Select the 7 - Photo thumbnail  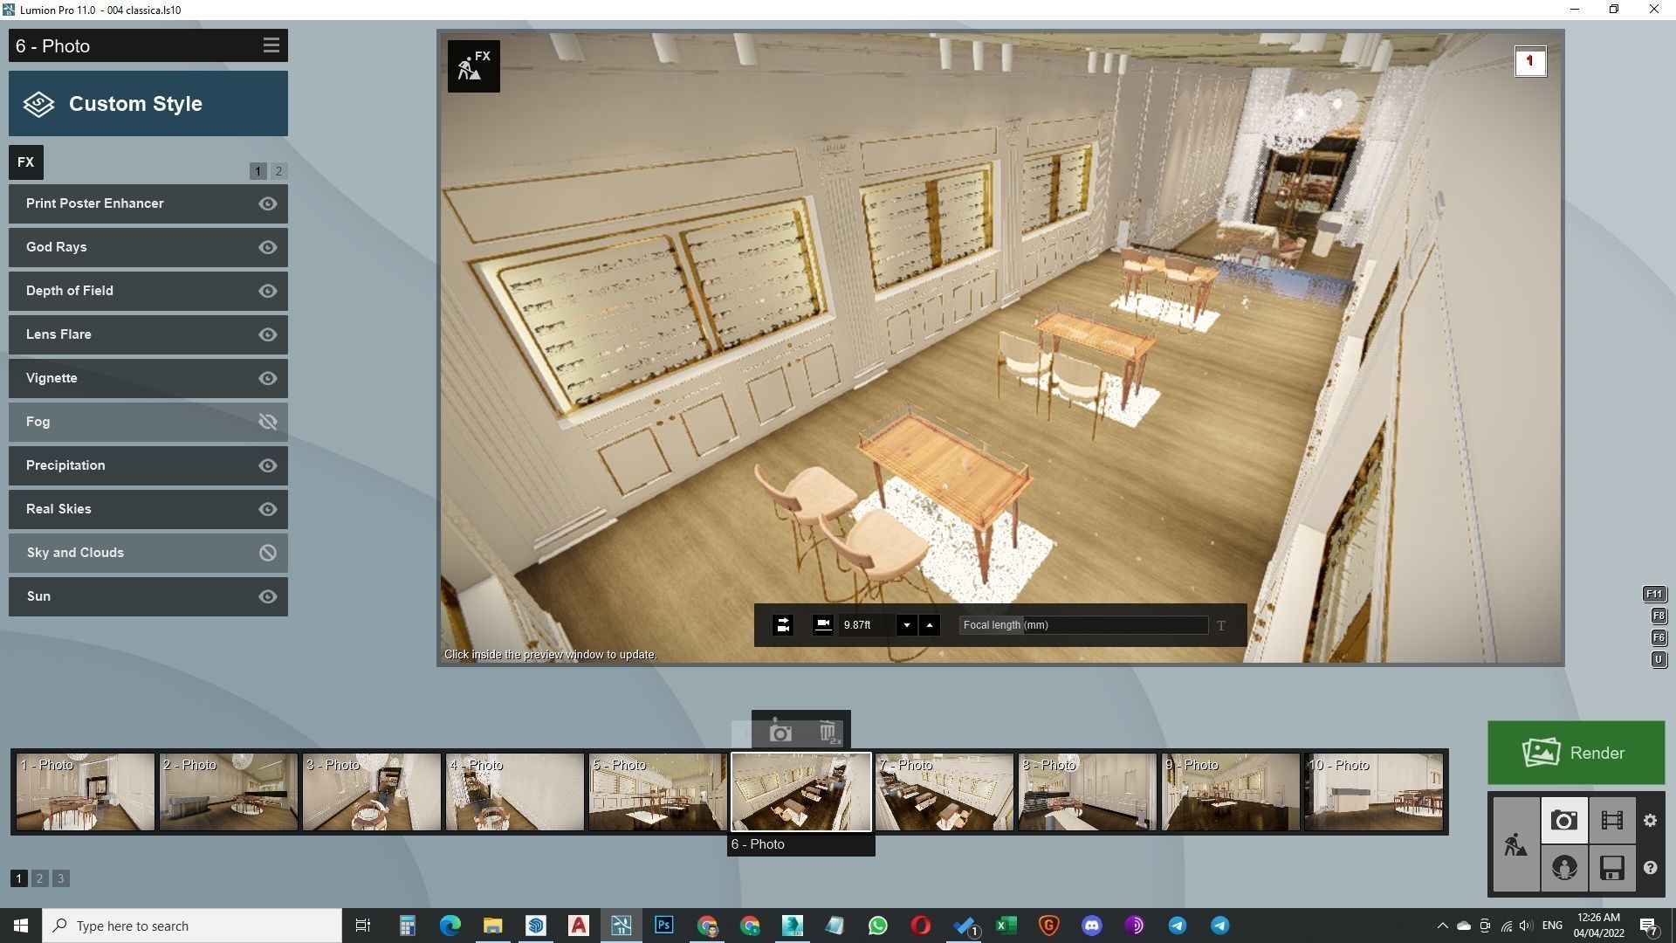[944, 792]
